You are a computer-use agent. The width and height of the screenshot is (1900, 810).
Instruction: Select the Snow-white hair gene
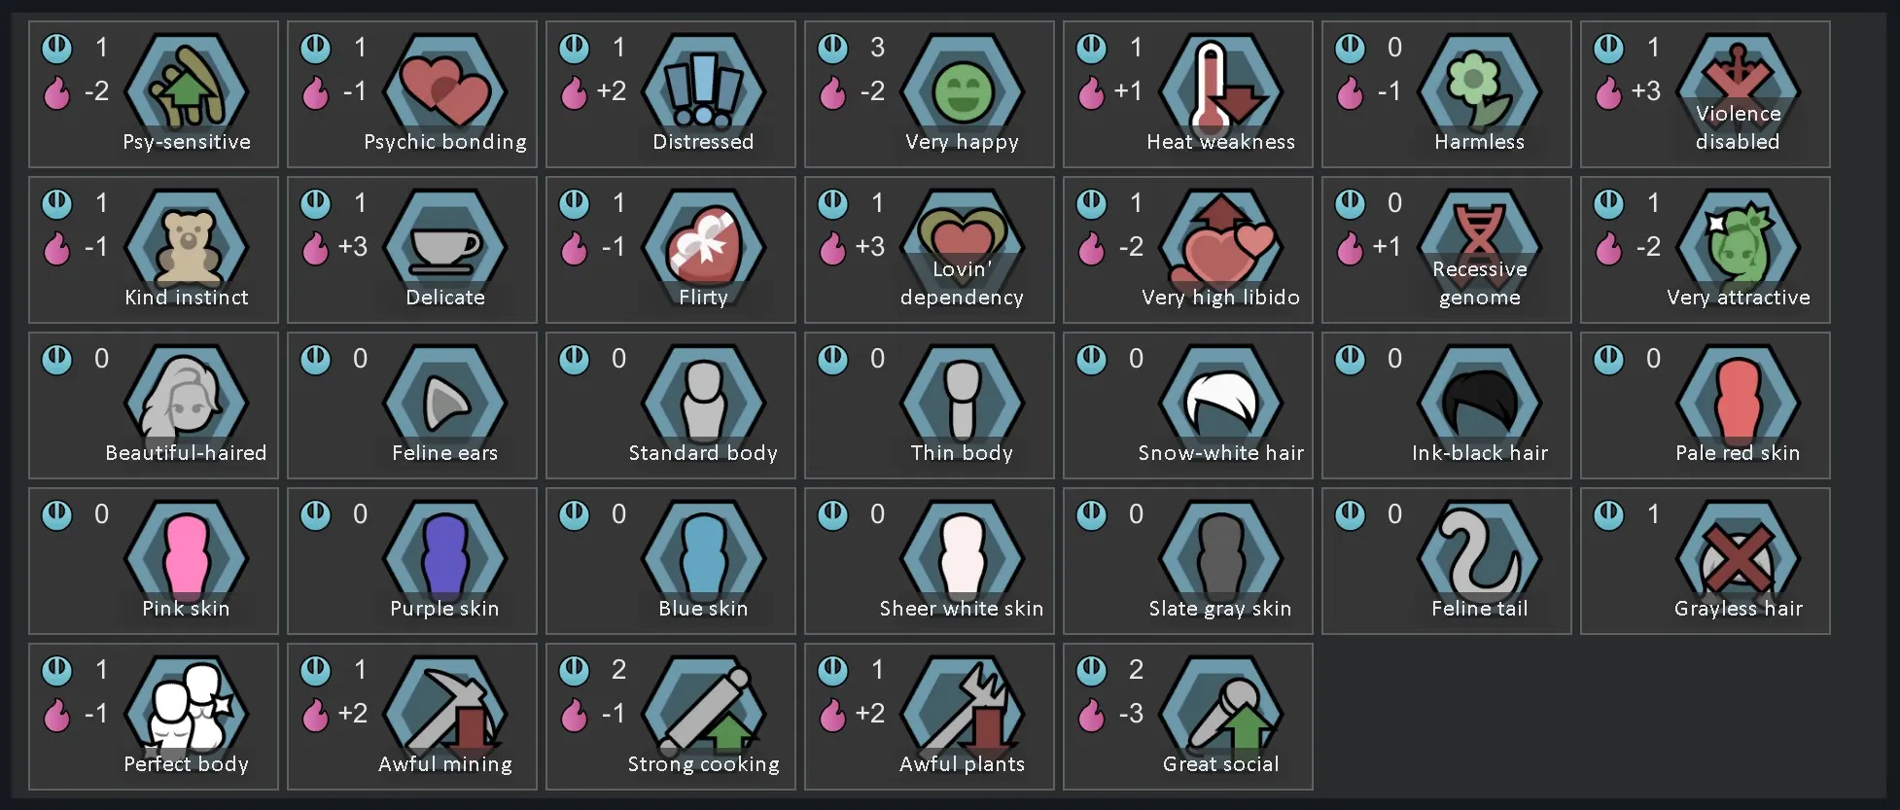point(1221,401)
